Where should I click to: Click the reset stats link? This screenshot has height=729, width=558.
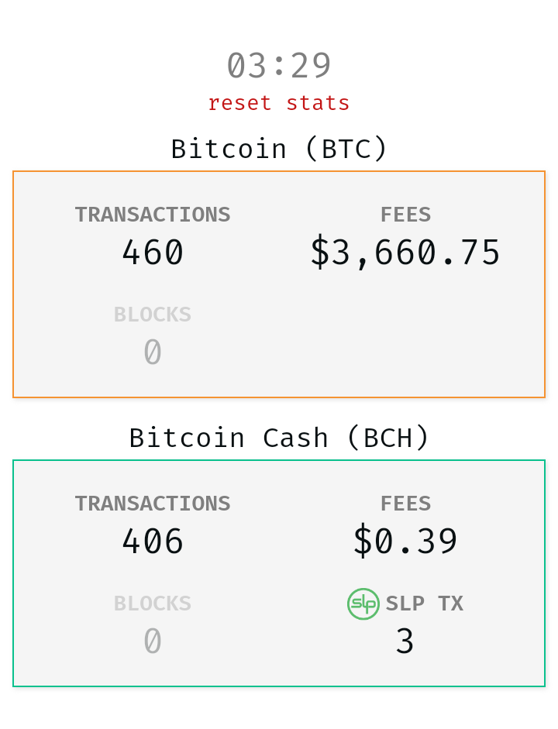click(x=278, y=103)
